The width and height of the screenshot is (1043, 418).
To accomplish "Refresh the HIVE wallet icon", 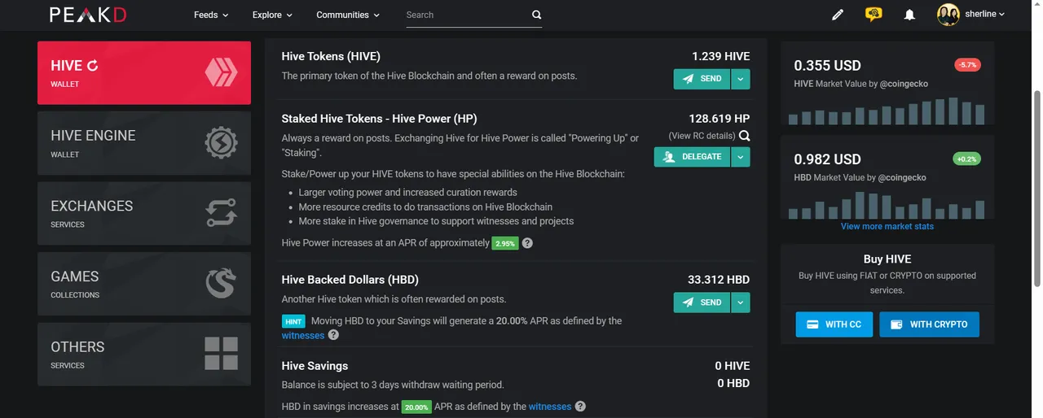I will [x=92, y=66].
